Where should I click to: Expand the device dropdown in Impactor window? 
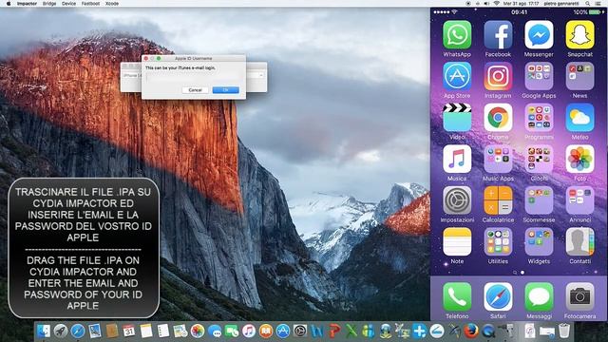261,75
